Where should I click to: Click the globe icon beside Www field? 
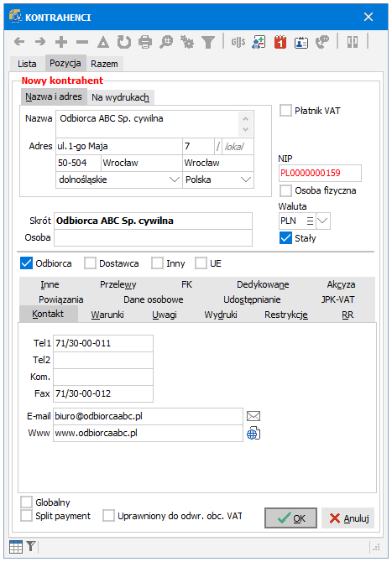coord(253,434)
